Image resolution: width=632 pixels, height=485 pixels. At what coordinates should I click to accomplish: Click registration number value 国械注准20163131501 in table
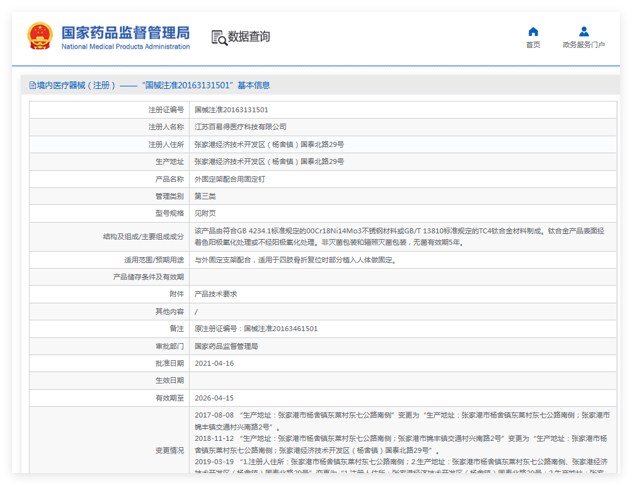pyautogui.click(x=231, y=110)
